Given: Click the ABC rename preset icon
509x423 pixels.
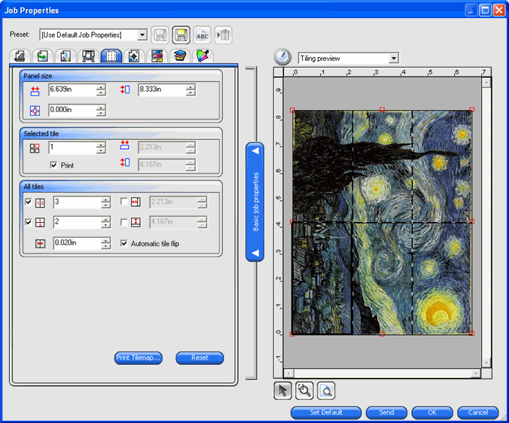Looking at the screenshot, I should pos(203,35).
